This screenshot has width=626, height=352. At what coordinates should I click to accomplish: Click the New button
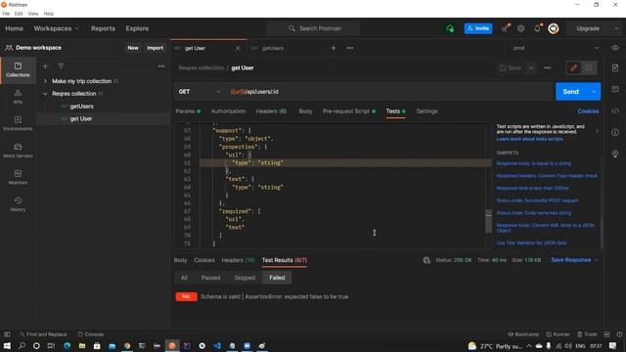click(133, 48)
